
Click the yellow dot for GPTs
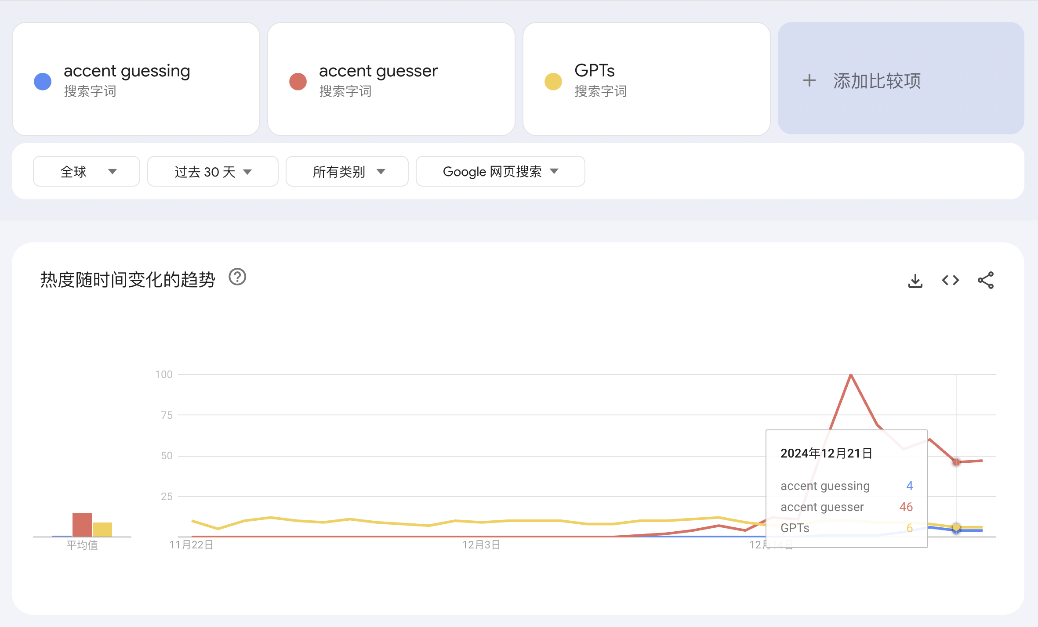coord(553,81)
